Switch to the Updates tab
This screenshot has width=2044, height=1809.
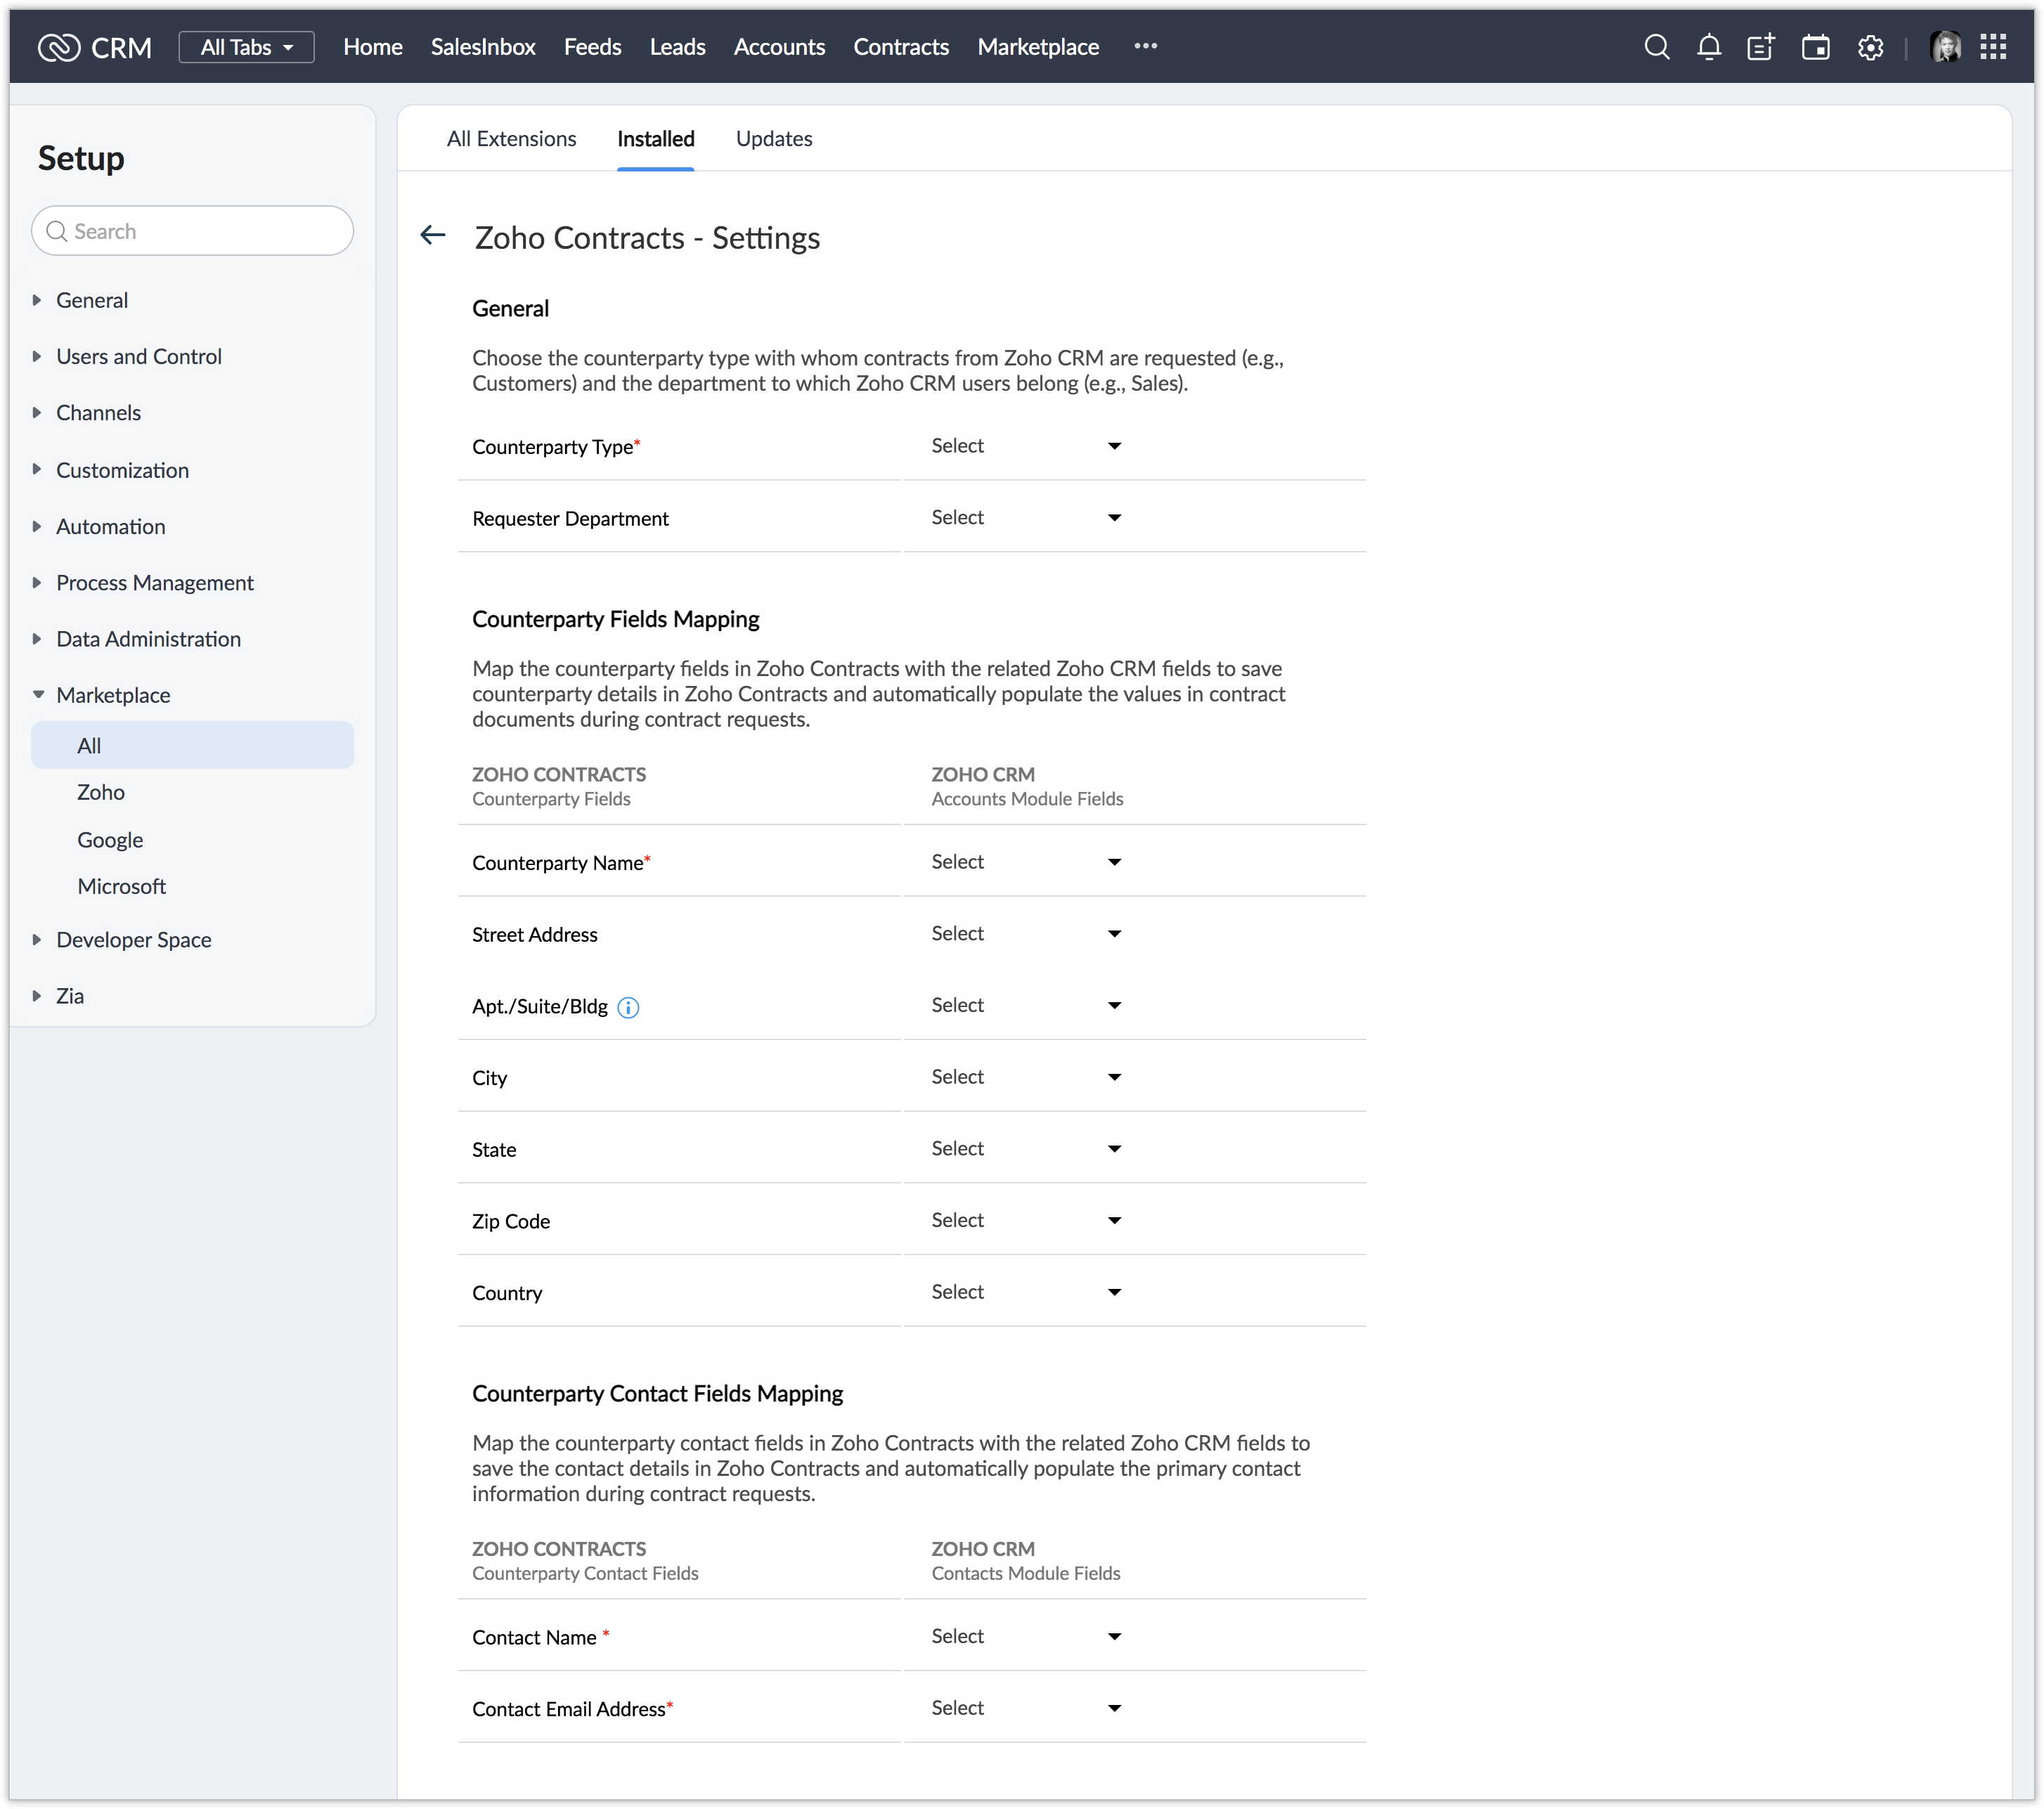pyautogui.click(x=773, y=139)
